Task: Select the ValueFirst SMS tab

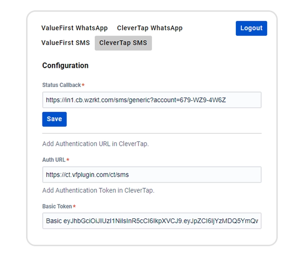Action: point(66,43)
